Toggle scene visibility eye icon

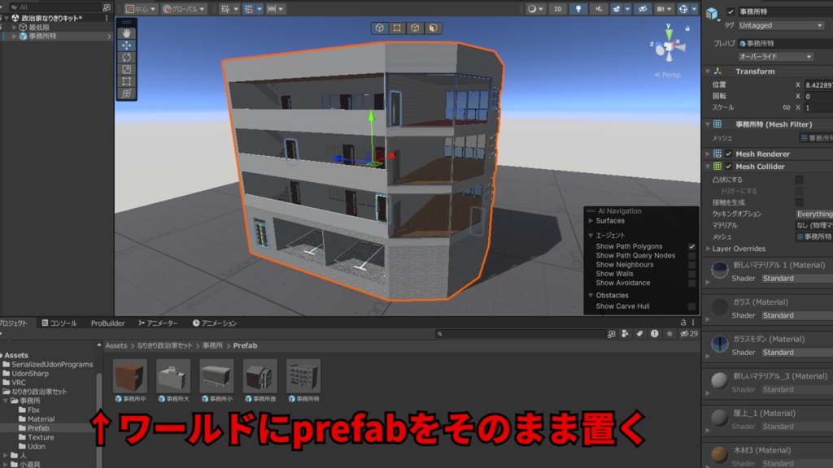point(643,9)
